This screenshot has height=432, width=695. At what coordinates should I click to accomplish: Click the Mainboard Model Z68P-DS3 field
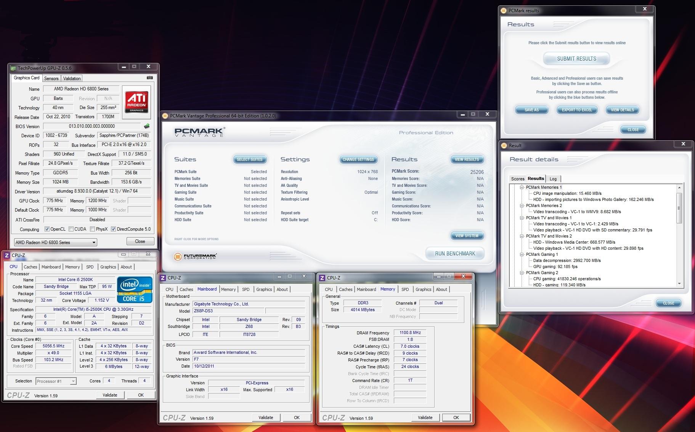(228, 311)
